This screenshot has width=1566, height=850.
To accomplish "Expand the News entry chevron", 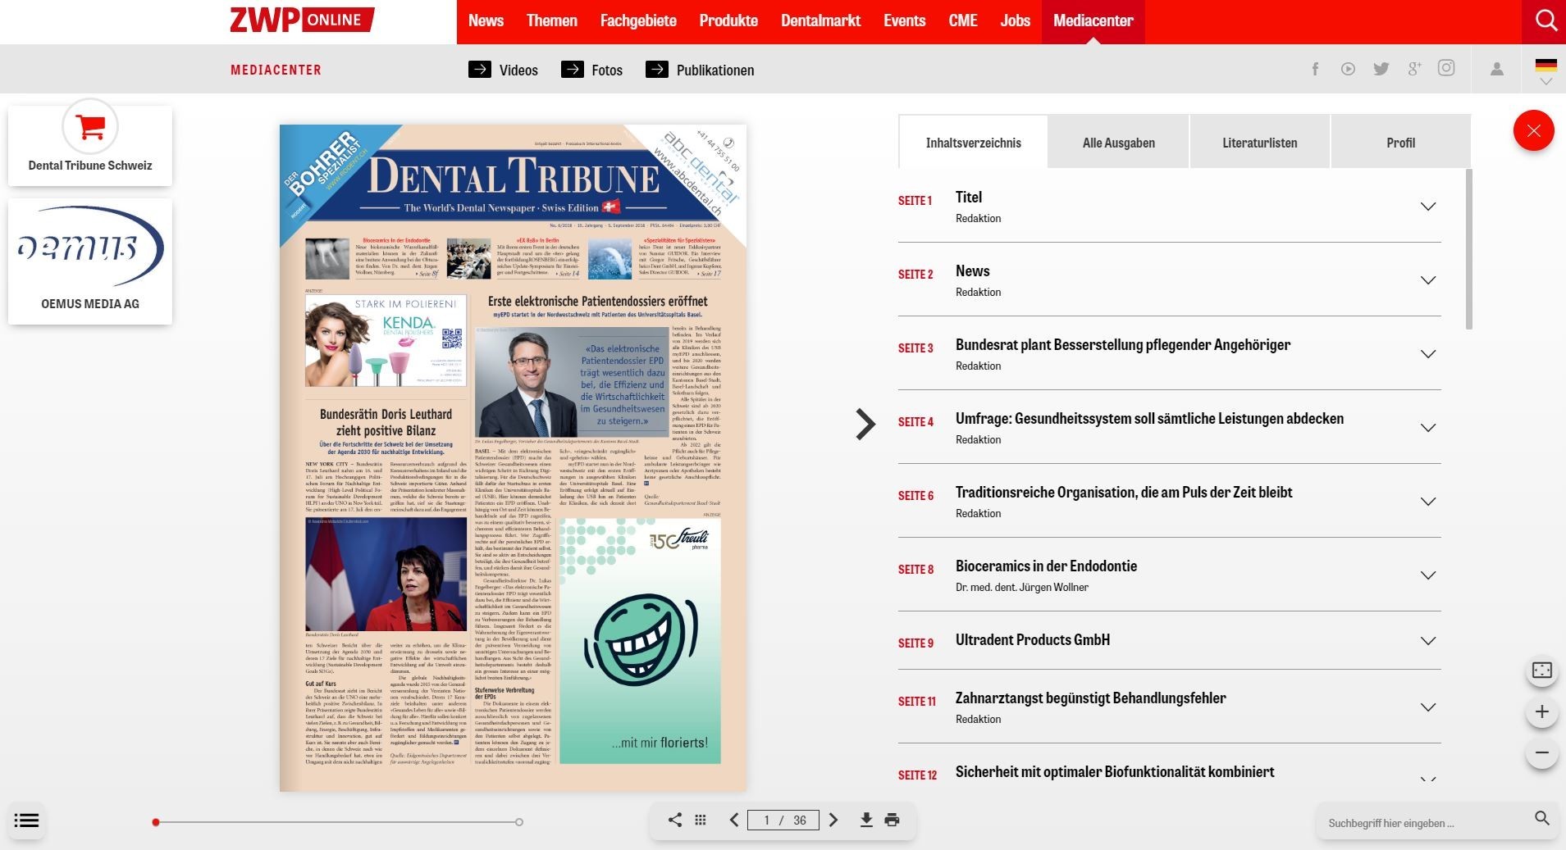I will pos(1428,280).
